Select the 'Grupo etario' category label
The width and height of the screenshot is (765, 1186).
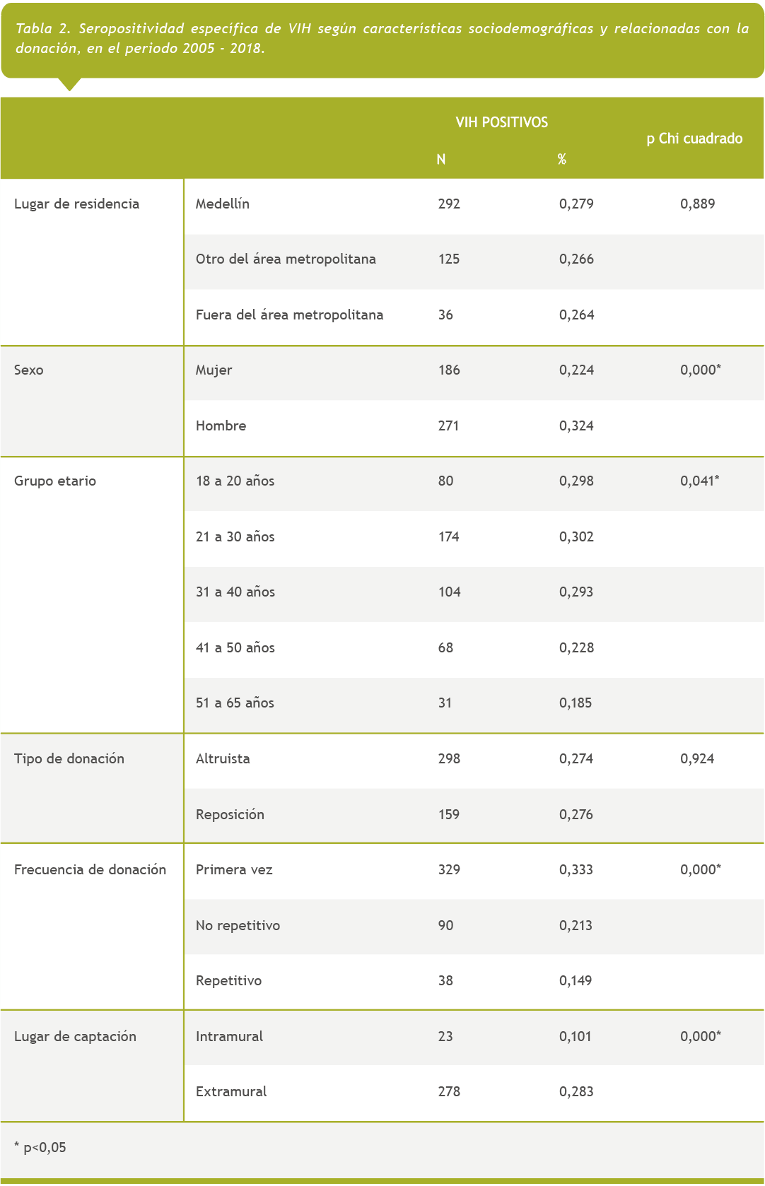55,481
